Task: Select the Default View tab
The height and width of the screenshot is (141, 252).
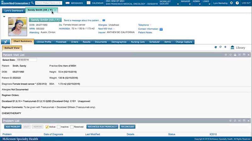Action: click(x=12, y=48)
